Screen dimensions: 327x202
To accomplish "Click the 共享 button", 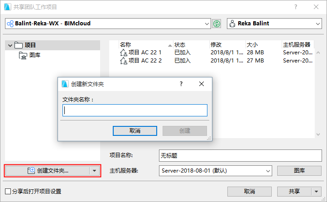I will point(294,192).
